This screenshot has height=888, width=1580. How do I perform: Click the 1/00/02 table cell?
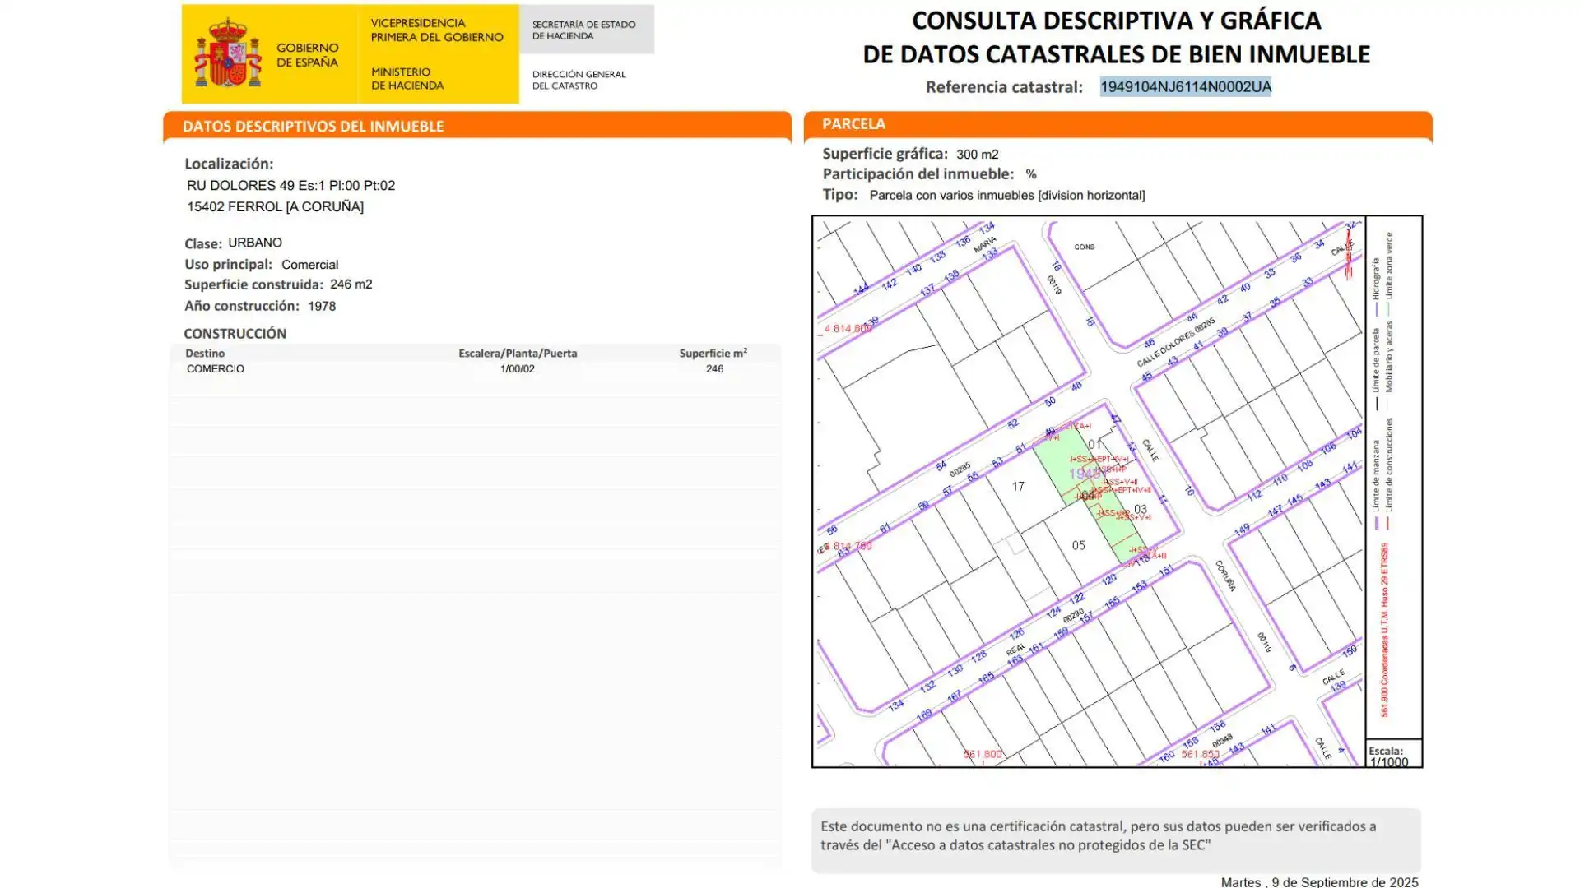click(517, 369)
